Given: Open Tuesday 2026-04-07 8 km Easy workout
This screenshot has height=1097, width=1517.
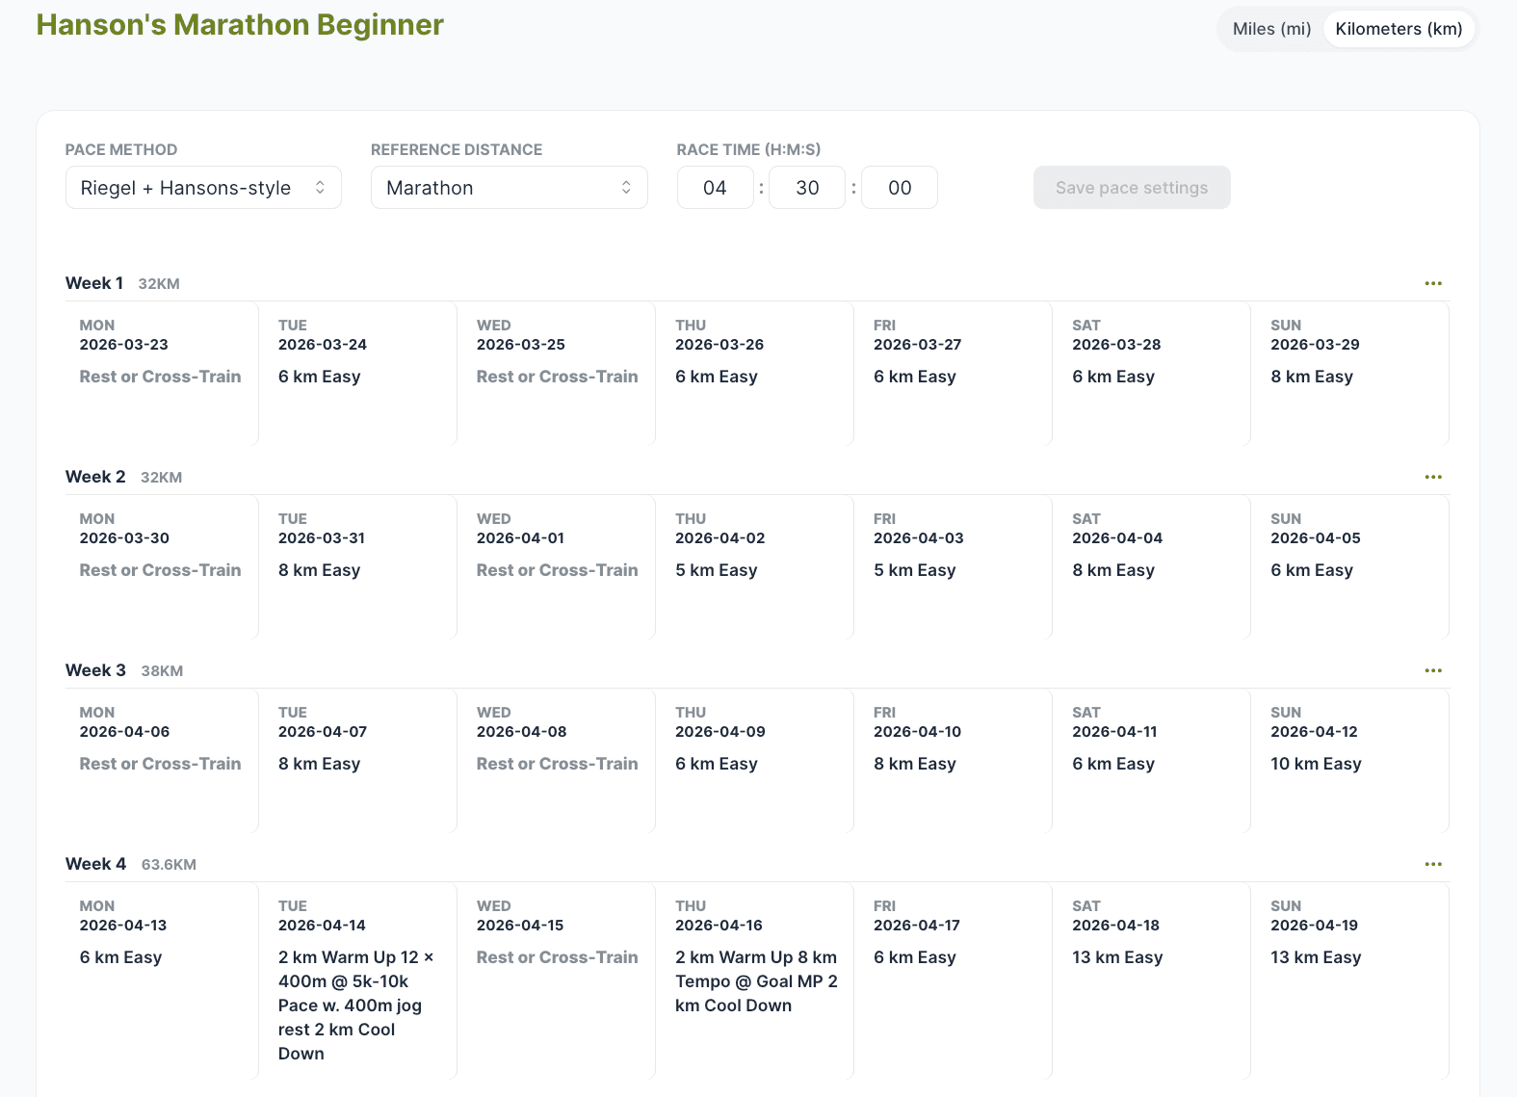Looking at the screenshot, I should click(x=360, y=761).
